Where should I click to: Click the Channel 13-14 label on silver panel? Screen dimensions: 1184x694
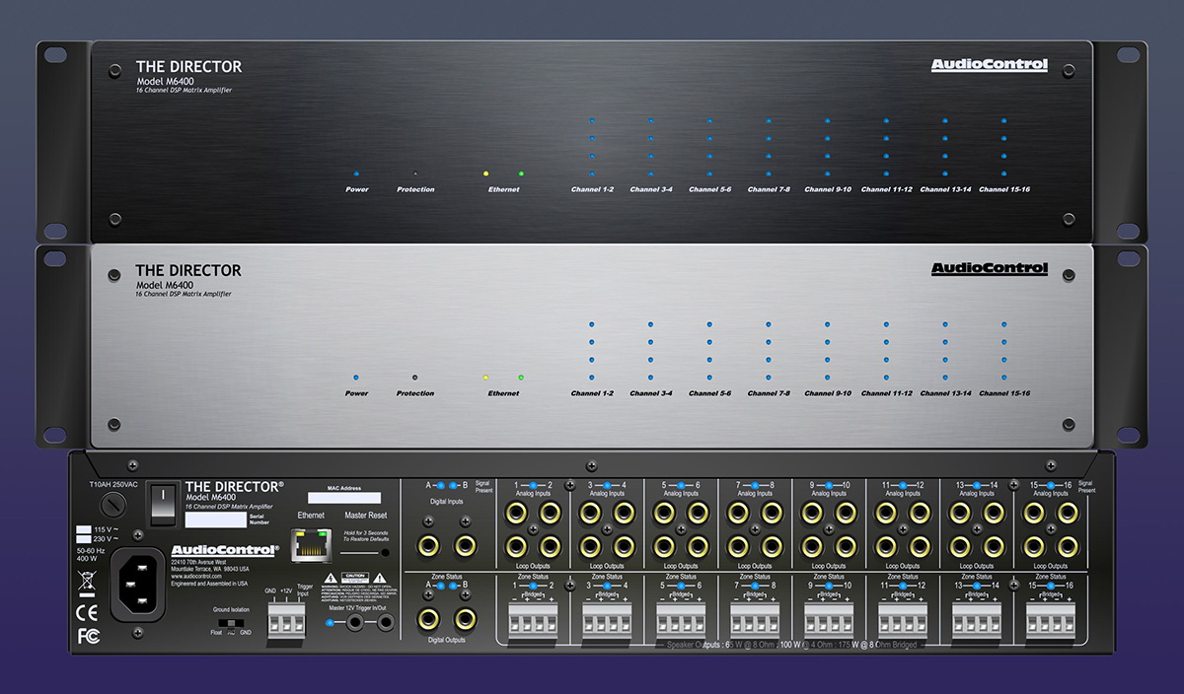pos(945,393)
